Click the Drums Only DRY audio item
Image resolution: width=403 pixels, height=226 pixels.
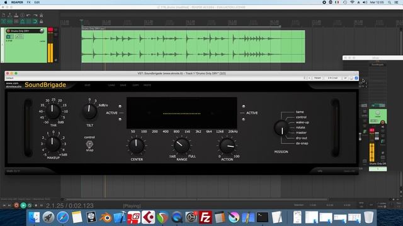(193, 46)
